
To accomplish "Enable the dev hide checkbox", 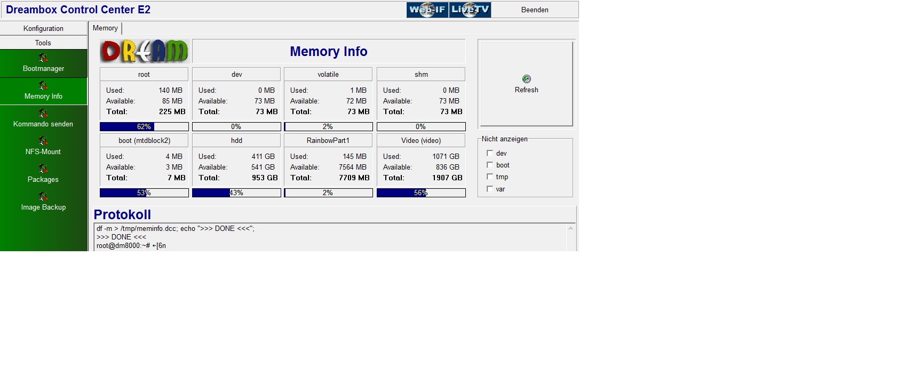I will click(490, 153).
